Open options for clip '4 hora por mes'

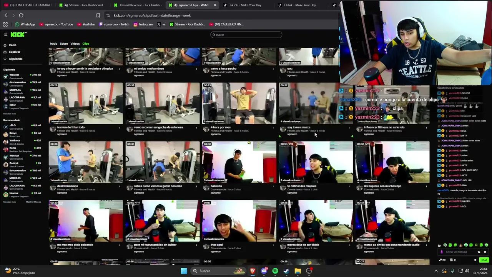coord(273,128)
